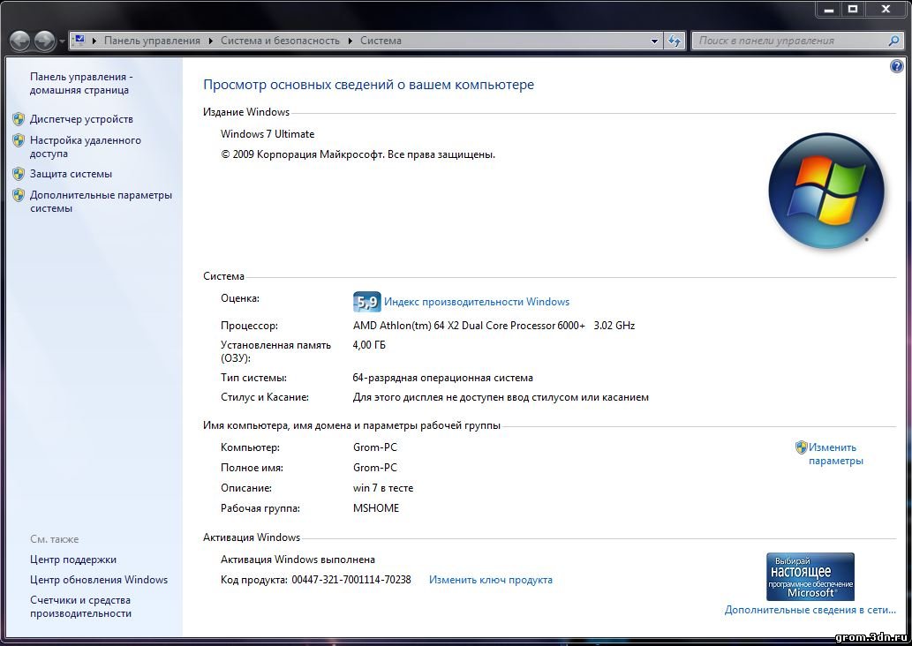Open Счетчики и средства производительности link
This screenshot has width=912, height=646.
[81, 606]
